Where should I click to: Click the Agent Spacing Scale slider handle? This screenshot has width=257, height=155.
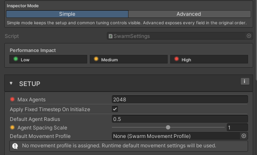coord(168,127)
